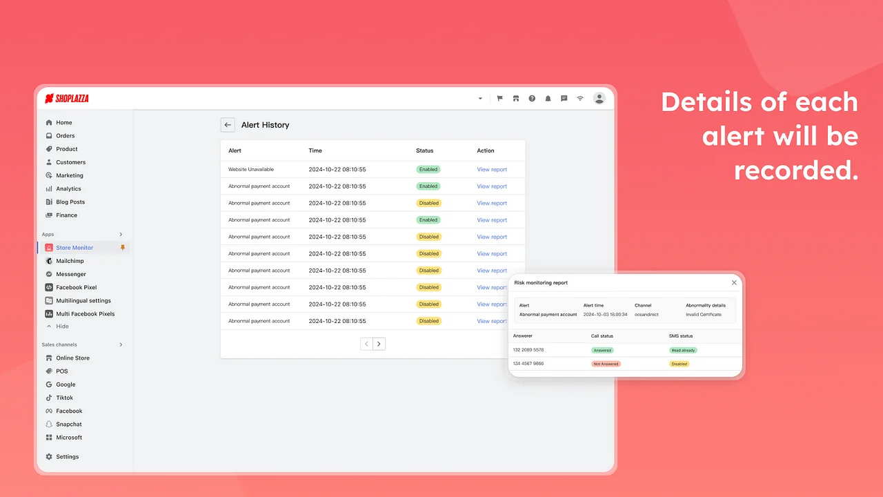Click the notifications bell icon
Screen dimensions: 883x497
coord(548,98)
